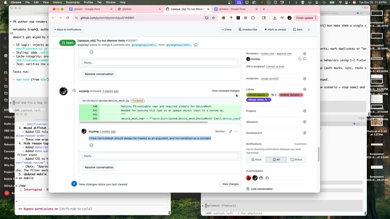The width and height of the screenshot is (390, 219).
Task: Open the Assignees settings gear
Action: pos(304,78)
